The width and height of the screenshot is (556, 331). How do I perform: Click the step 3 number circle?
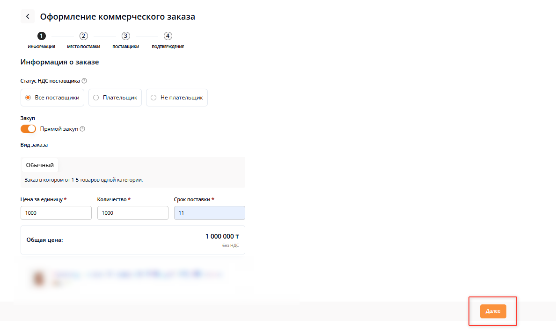pos(125,36)
